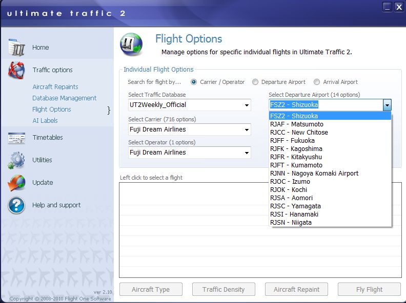The image size is (406, 303).
Task: Click the Fly Flight button
Action: [369, 289]
